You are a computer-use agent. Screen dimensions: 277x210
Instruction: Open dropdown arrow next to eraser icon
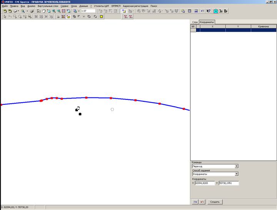(x=18, y=11)
